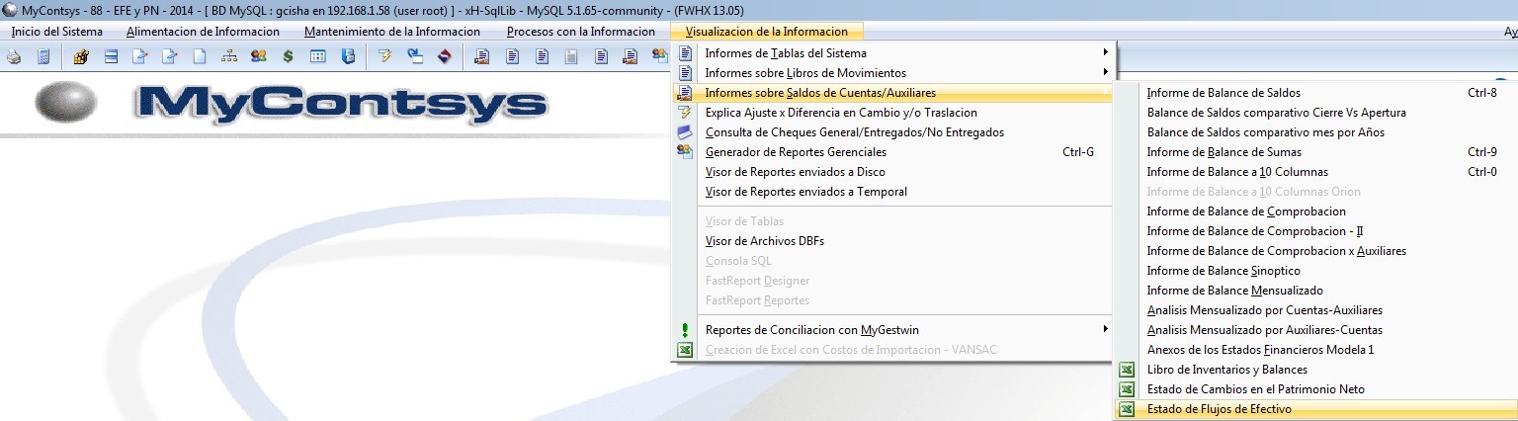Open the Mantenimiento de la Informacion menu

tap(391, 32)
